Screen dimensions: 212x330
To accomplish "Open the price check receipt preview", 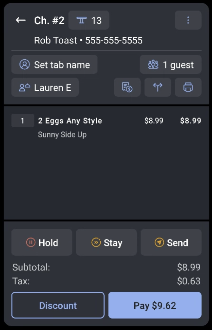I will pyautogui.click(x=127, y=87).
